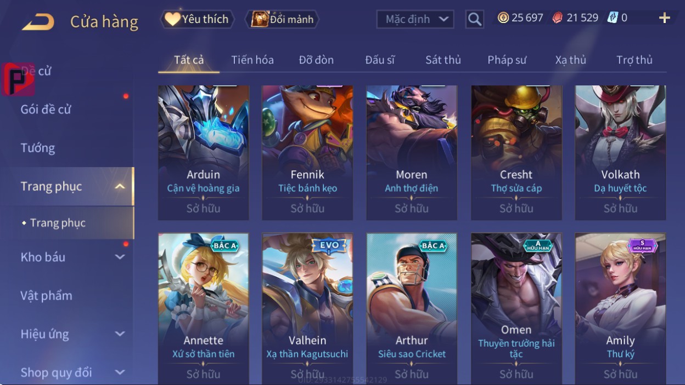The image size is (685, 385).
Task: Open Tướng in the sidebar
Action: point(38,148)
